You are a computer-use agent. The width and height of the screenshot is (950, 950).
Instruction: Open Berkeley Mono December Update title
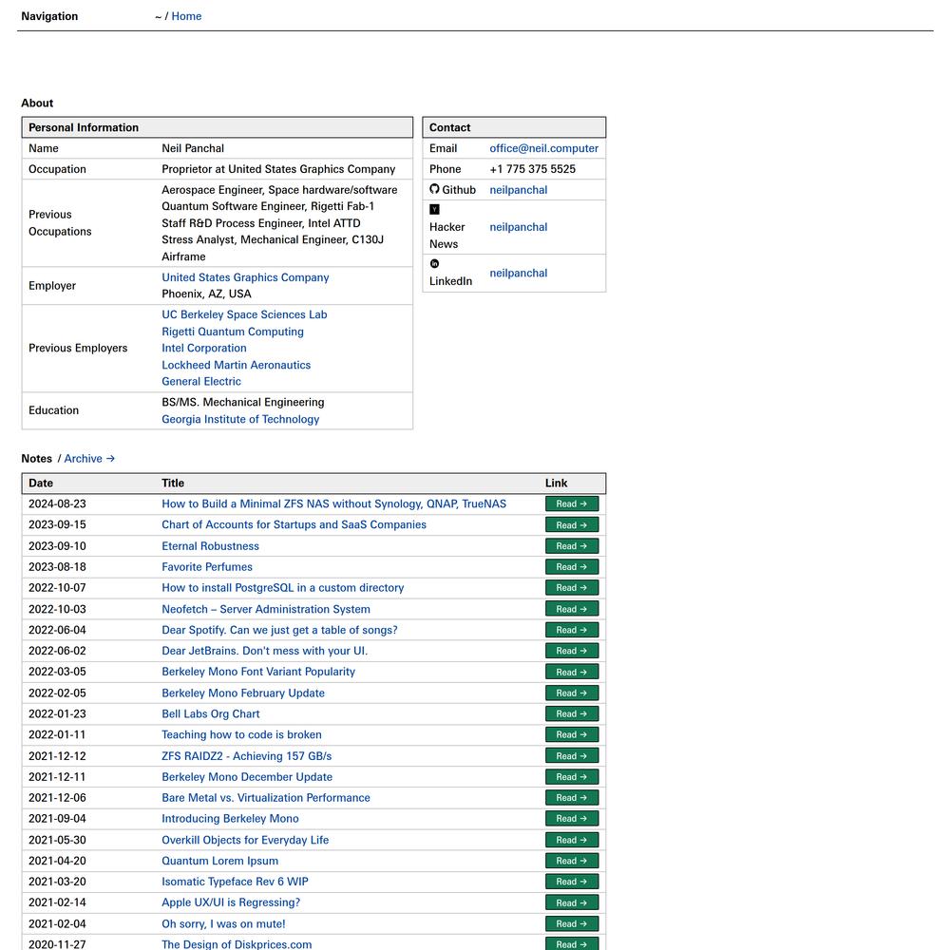(x=247, y=777)
